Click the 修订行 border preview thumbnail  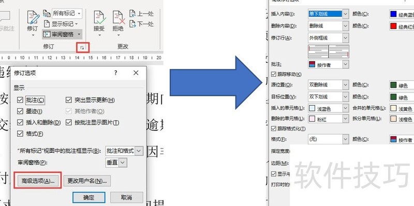(x=329, y=51)
